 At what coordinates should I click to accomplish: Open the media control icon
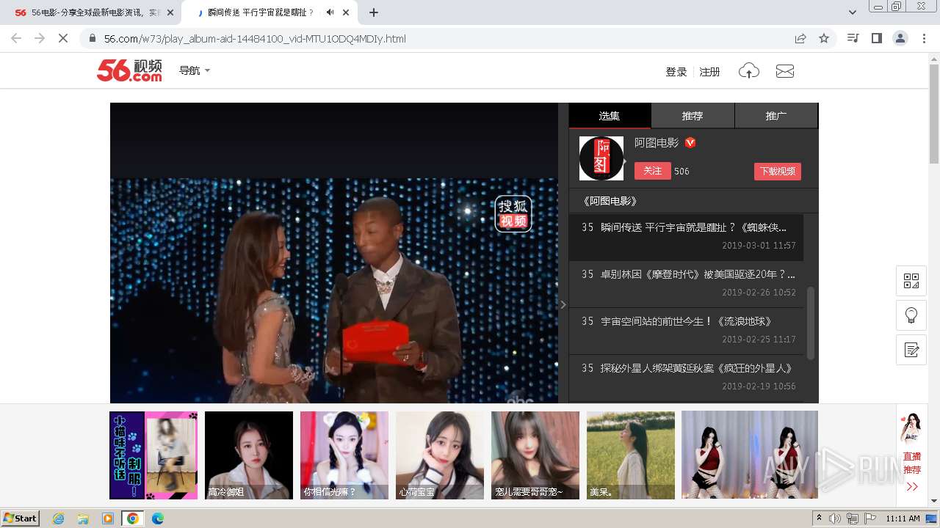[853, 38]
